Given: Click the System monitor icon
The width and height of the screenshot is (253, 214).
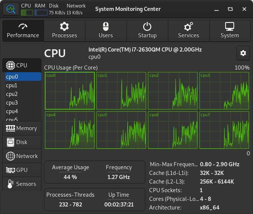Looking at the screenshot, I should pyautogui.click(x=230, y=26).
